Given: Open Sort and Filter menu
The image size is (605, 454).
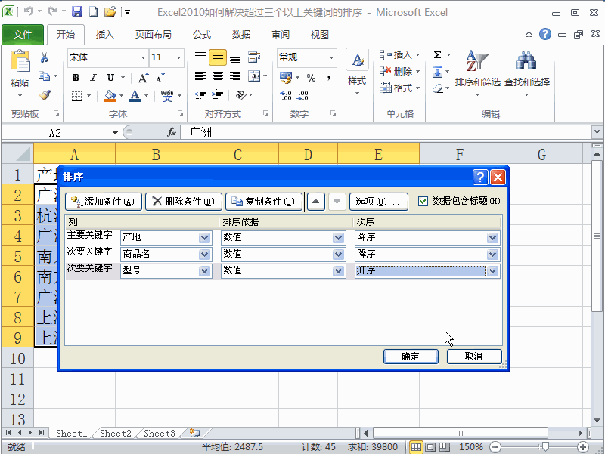Looking at the screenshot, I should pyautogui.click(x=477, y=73).
